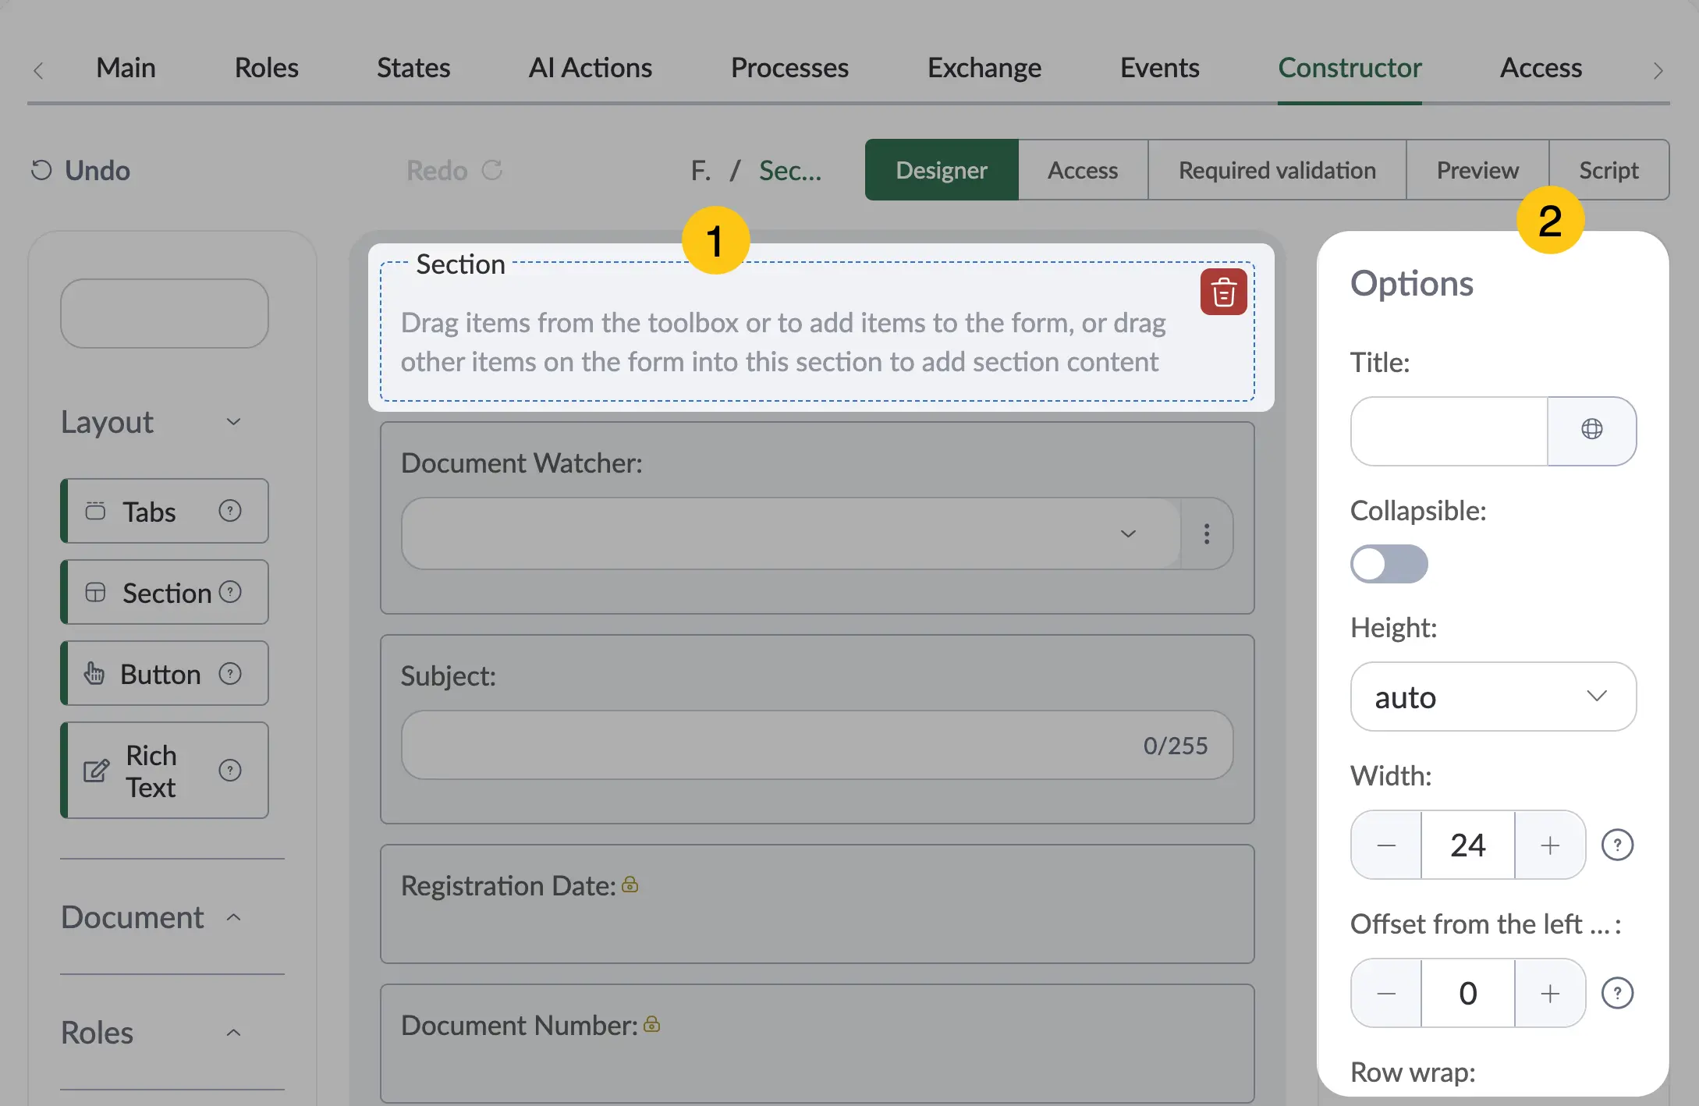Select the Section toolbox item
The width and height of the screenshot is (1699, 1106).
coord(165,592)
